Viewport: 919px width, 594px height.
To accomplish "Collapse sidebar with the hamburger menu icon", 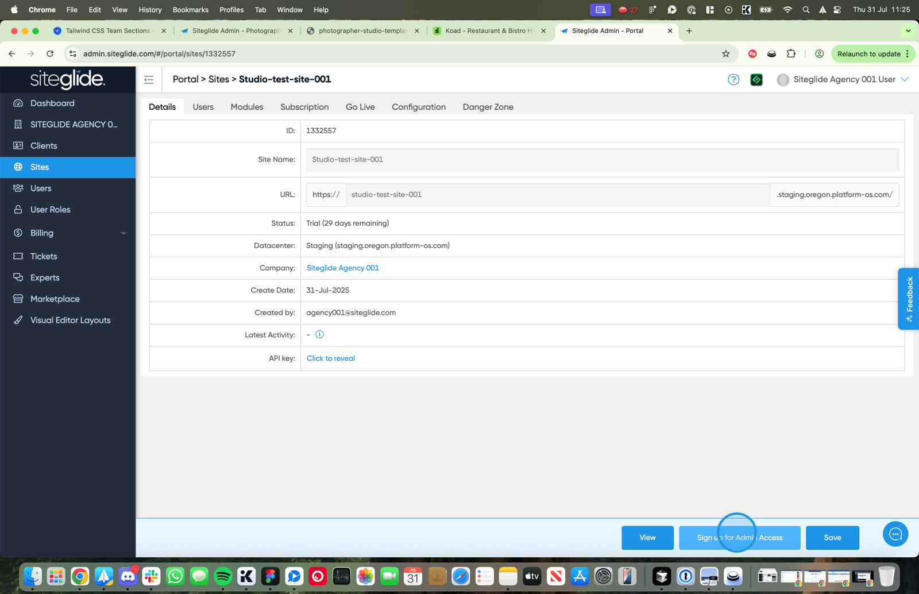I will [149, 80].
